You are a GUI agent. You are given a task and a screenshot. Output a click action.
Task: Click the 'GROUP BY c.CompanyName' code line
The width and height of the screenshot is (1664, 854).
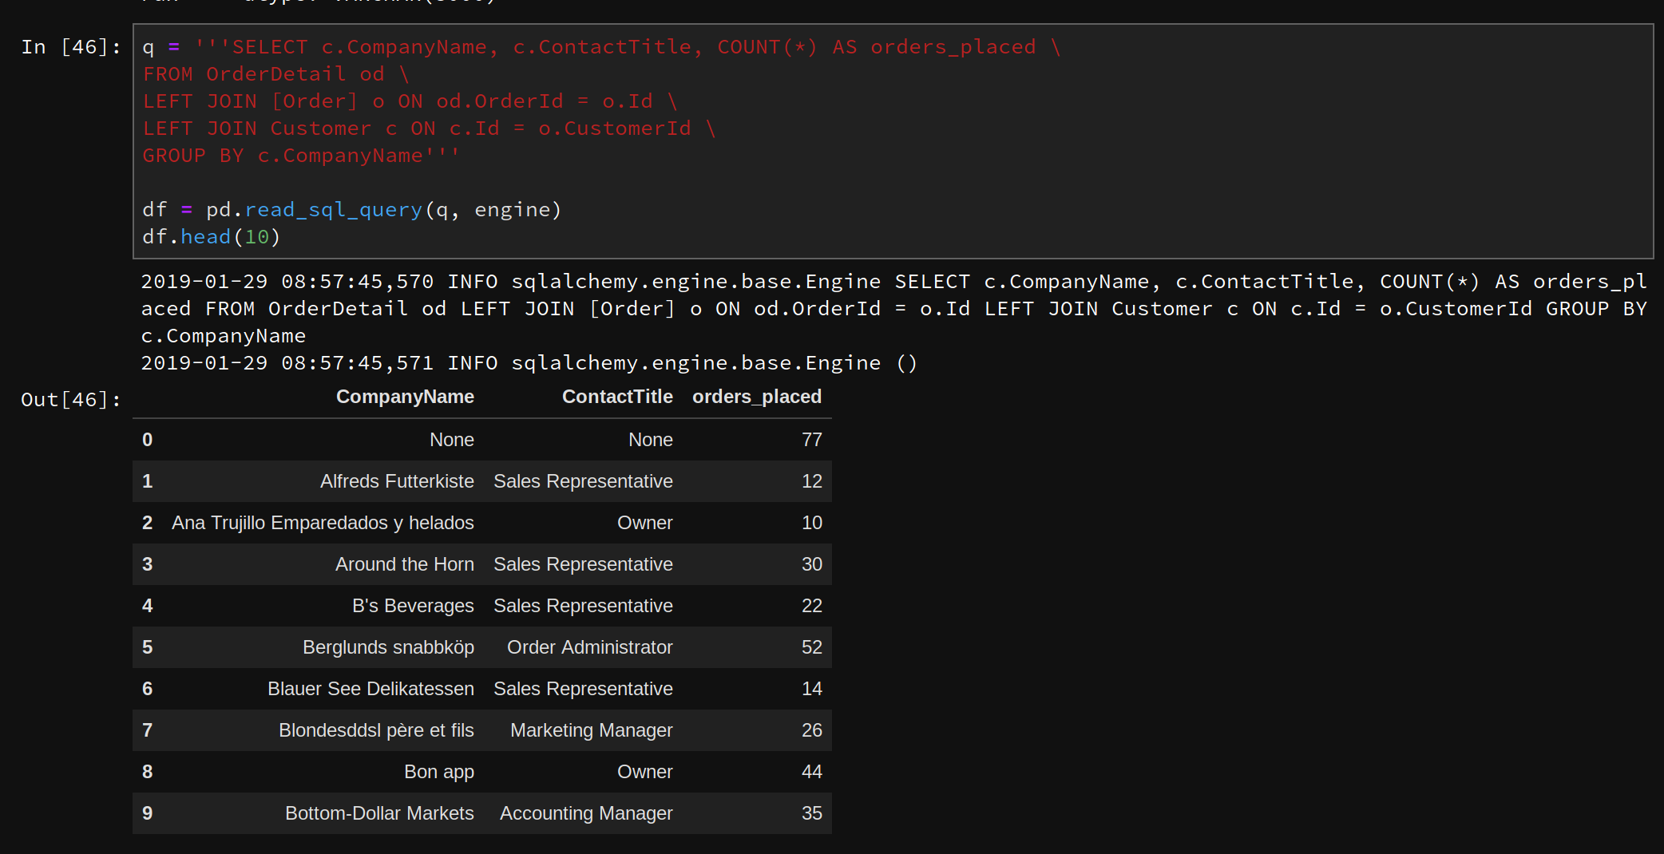[301, 156]
